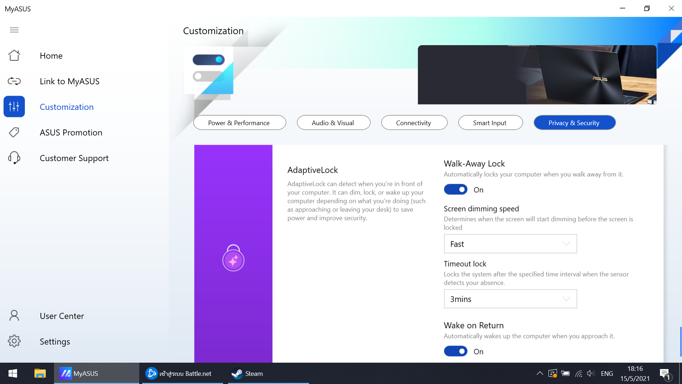
Task: Click the Wake on Return heading
Action: pos(473,325)
